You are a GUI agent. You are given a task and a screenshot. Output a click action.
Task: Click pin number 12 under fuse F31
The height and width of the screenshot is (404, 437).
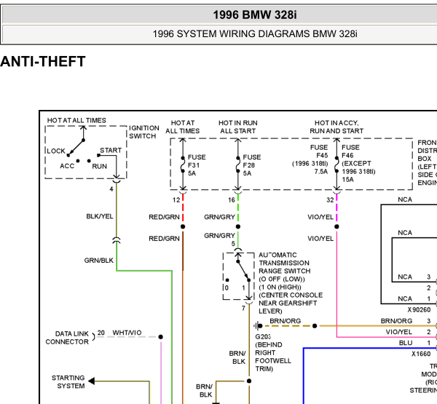click(176, 200)
